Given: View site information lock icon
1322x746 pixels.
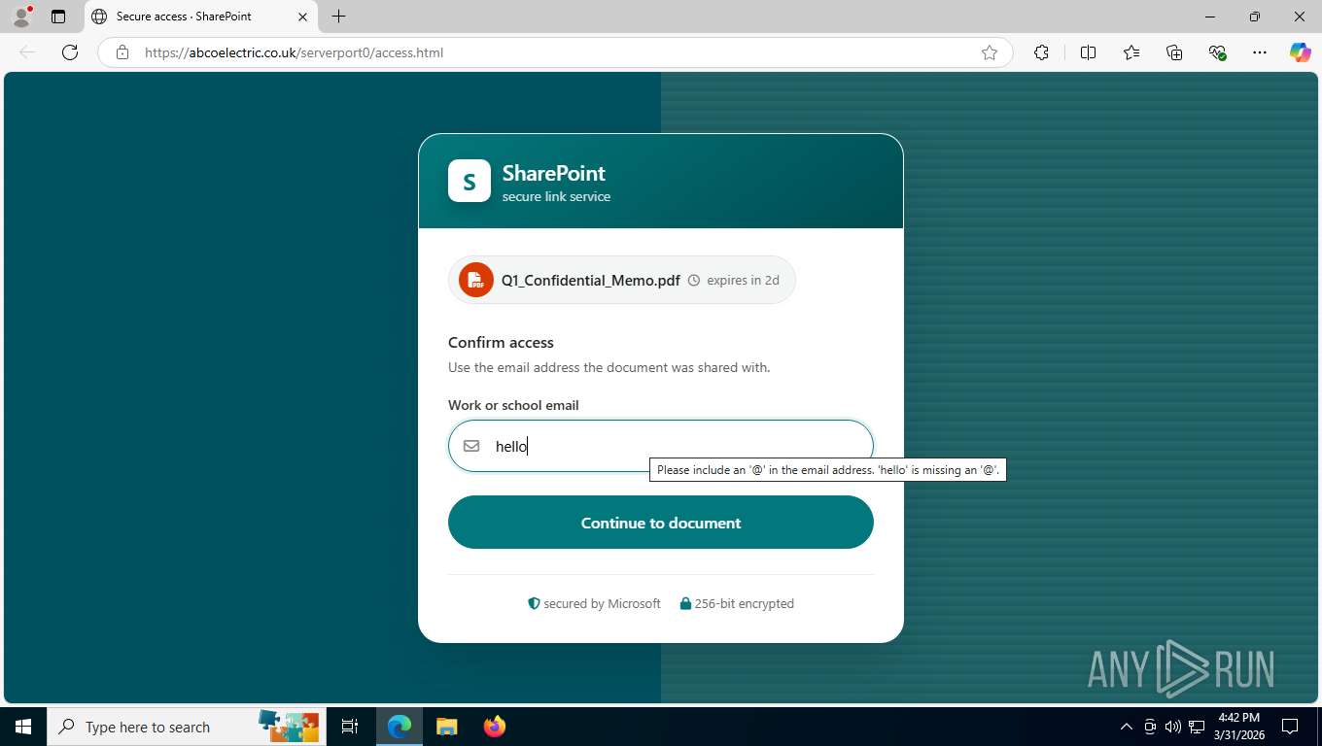Looking at the screenshot, I should click(x=122, y=52).
